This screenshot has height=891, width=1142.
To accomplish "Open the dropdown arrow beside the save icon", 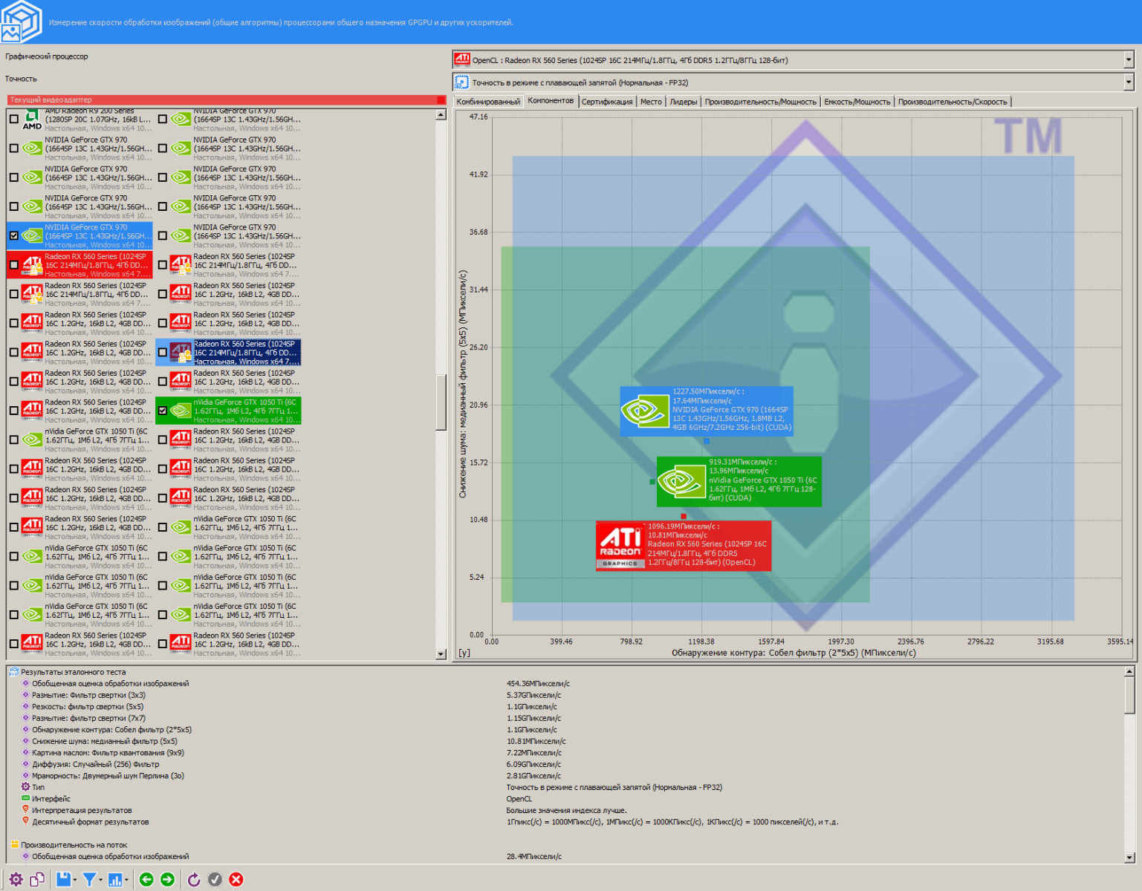I will click(x=75, y=881).
